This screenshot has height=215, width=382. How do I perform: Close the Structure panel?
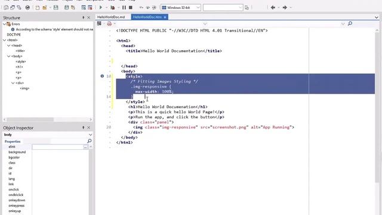point(89,17)
